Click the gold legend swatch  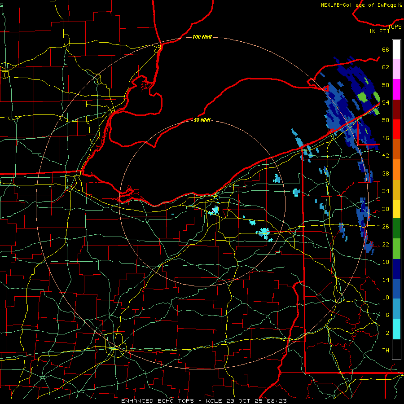point(396,190)
